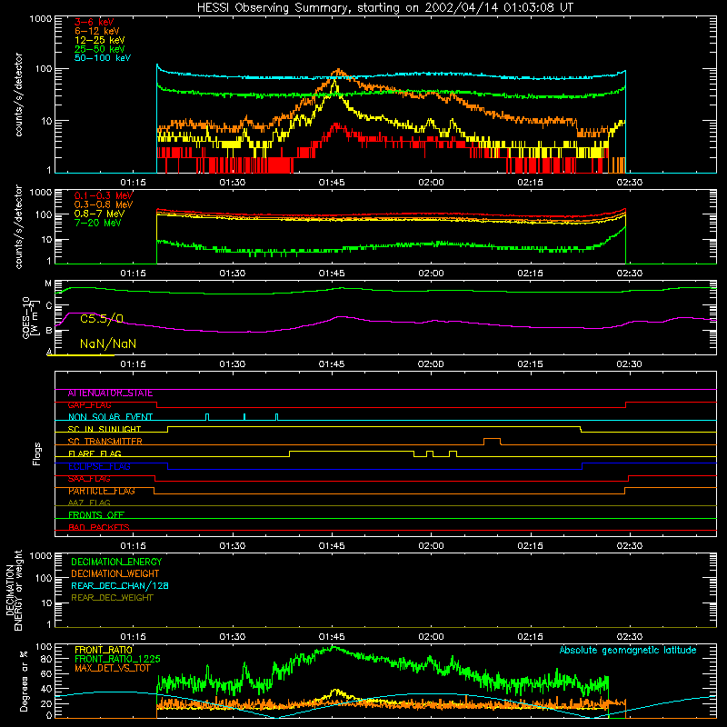
Task: Select the 6-12 keV legend label
Action: [x=97, y=31]
